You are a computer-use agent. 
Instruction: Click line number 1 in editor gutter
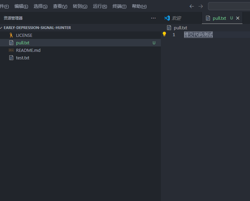pyautogui.click(x=174, y=34)
